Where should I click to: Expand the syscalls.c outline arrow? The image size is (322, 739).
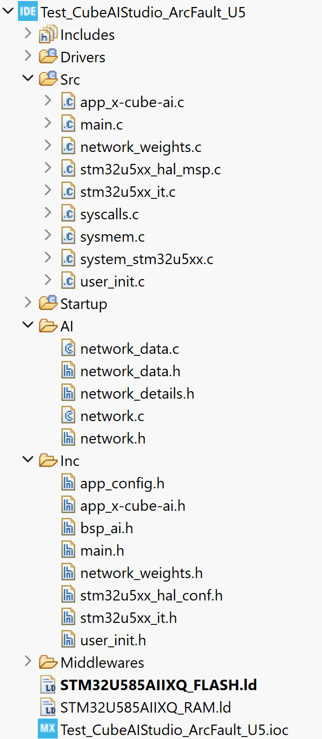(x=48, y=213)
